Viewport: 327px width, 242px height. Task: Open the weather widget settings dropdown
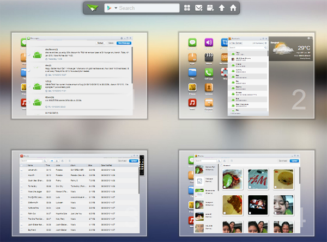309,38
